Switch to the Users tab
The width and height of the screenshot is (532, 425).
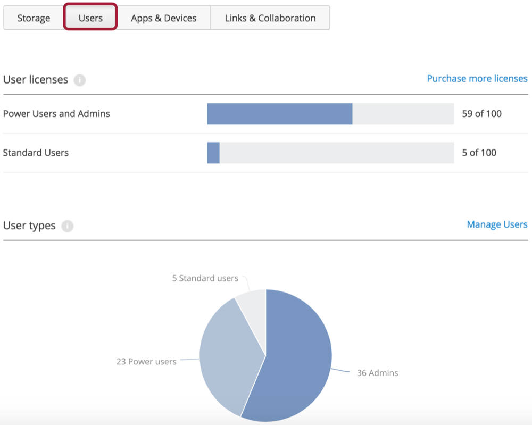pyautogui.click(x=90, y=18)
